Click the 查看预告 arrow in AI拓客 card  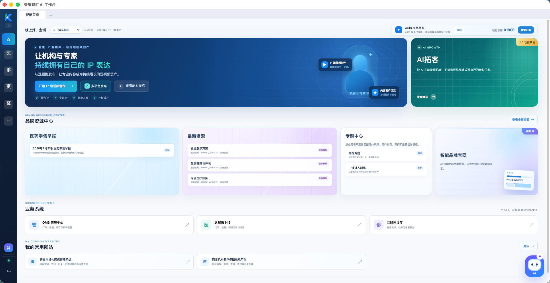click(x=433, y=97)
